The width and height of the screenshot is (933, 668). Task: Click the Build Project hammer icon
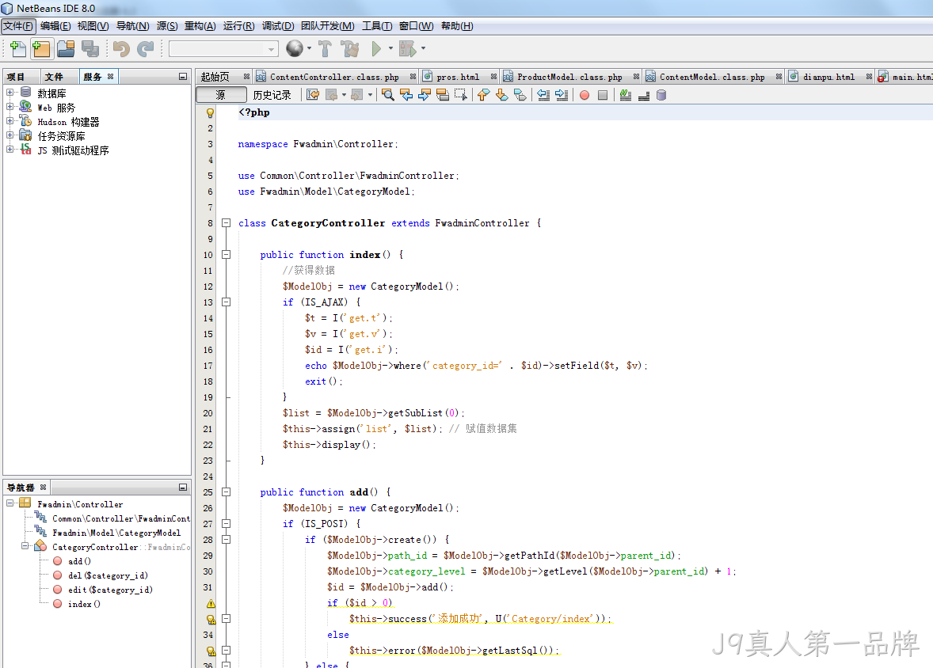[x=325, y=48]
